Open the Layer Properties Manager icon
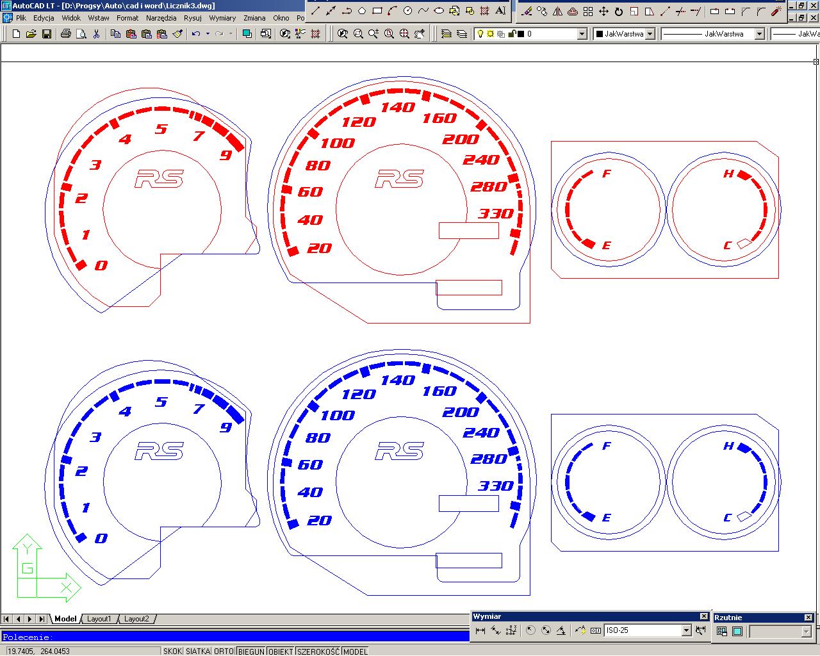 [462, 34]
